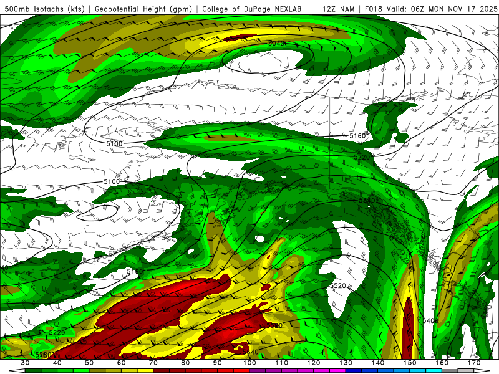The width and height of the screenshot is (499, 374).
Task: Click the 5640 height contour label
Action: (x=251, y=352)
